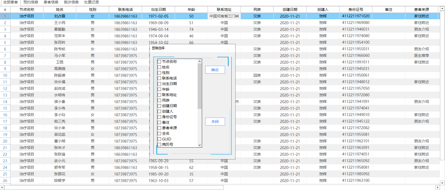Click the checklist's scroll-down arrow
The image size is (445, 191).
[199, 145]
